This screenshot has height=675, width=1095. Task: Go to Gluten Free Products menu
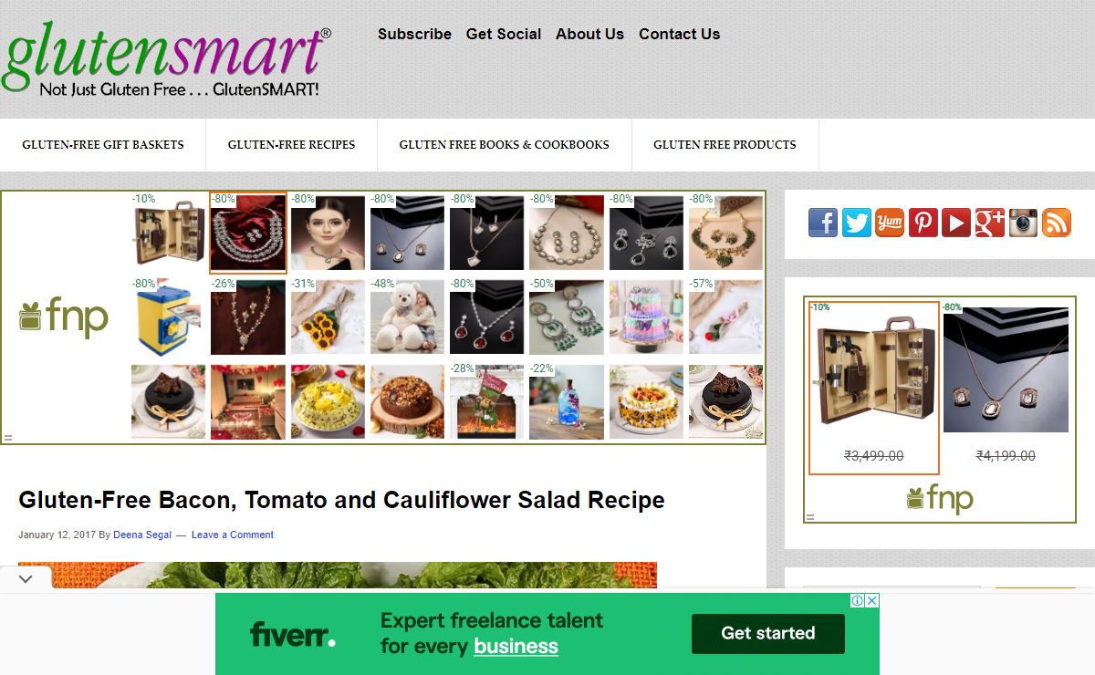[725, 144]
